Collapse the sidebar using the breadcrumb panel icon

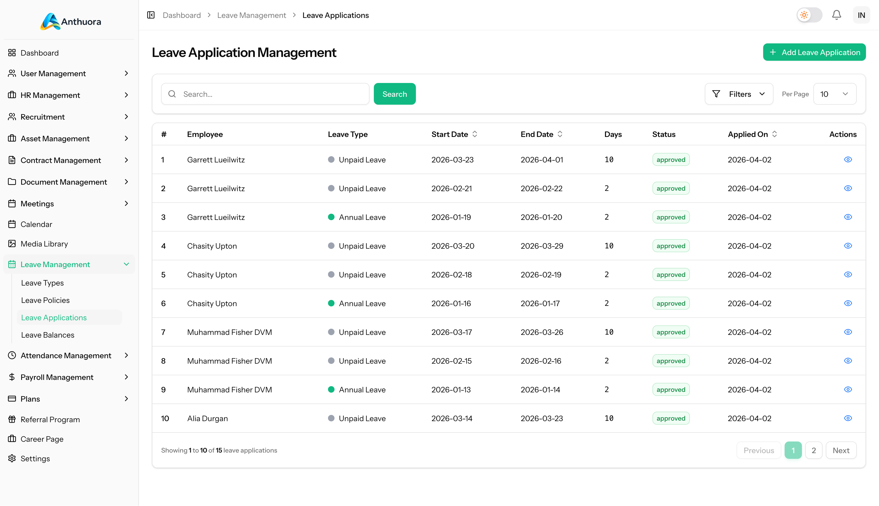tap(151, 15)
